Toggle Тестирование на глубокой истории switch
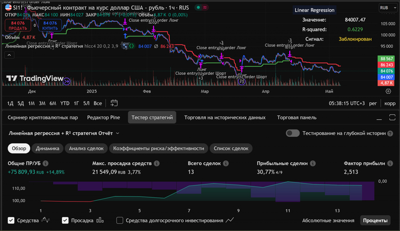The height and width of the screenshot is (231, 400). tap(293, 133)
